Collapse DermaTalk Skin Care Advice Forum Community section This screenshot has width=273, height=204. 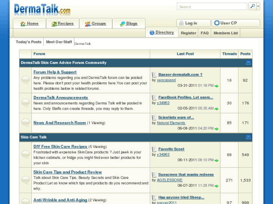tap(248, 63)
